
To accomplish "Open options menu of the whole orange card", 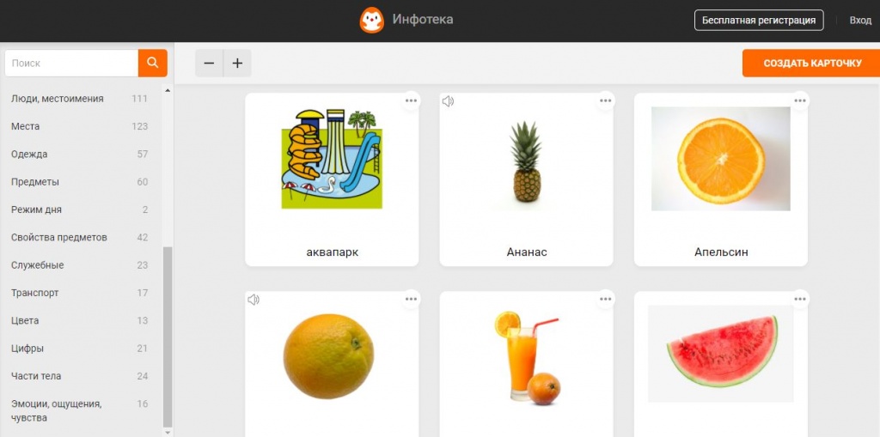I will pyautogui.click(x=411, y=299).
